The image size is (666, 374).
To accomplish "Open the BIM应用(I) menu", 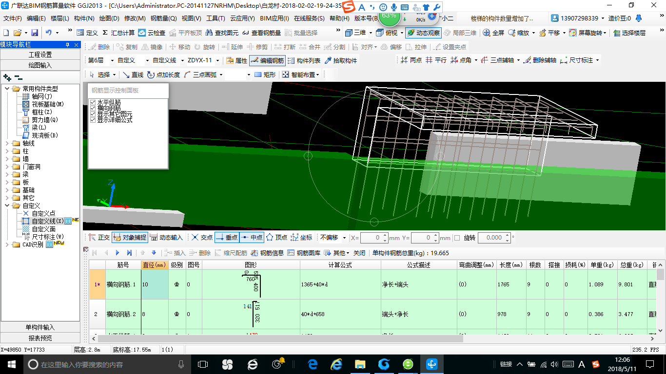I will 274,19.
